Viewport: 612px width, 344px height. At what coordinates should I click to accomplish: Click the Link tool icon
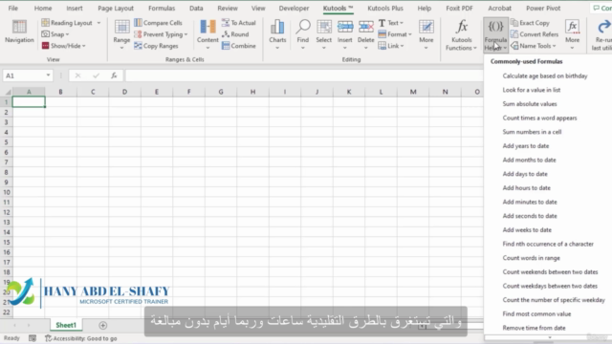[x=382, y=46]
